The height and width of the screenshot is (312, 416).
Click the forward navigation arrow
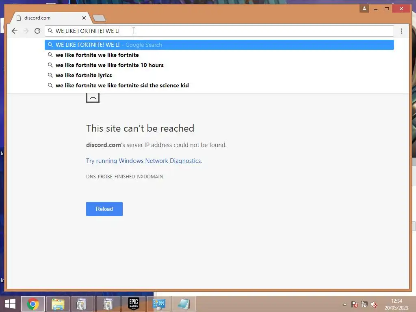tap(26, 31)
